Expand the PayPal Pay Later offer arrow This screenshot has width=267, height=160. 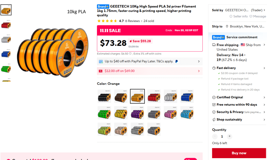199,61
